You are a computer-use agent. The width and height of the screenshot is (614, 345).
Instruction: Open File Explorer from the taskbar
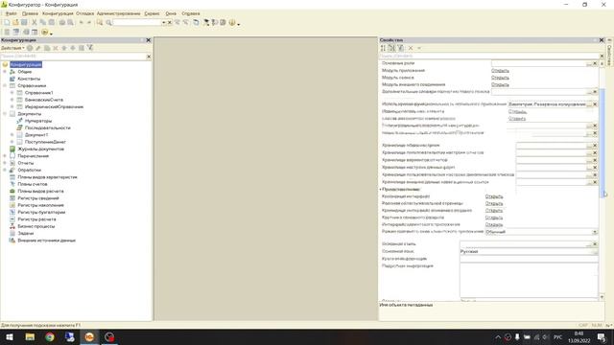coord(30,336)
